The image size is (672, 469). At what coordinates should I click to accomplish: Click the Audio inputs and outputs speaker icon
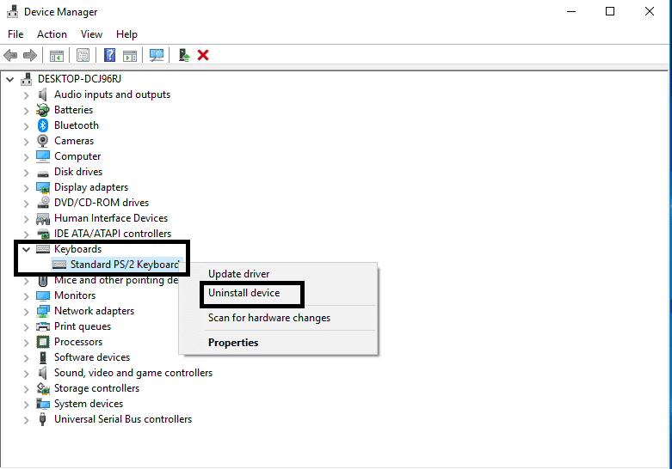42,94
